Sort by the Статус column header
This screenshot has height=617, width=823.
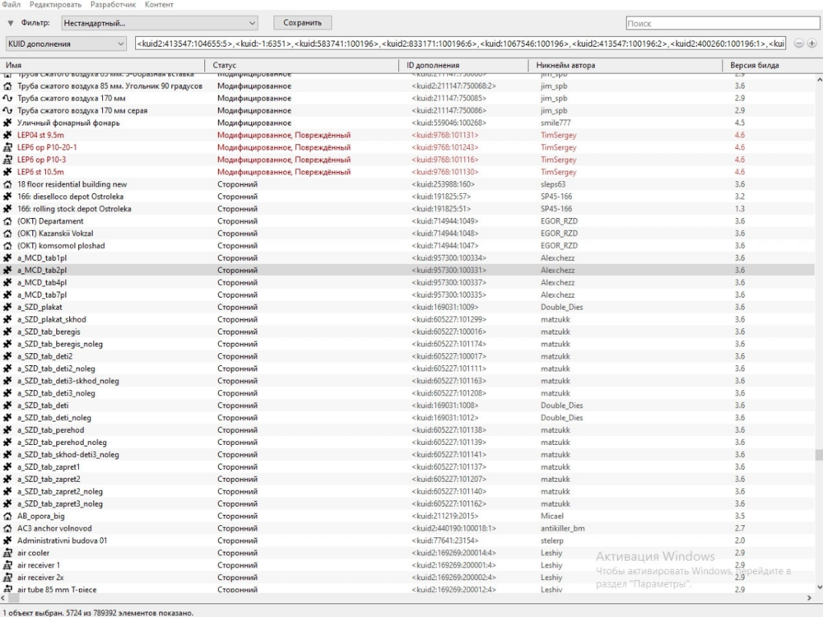304,65
